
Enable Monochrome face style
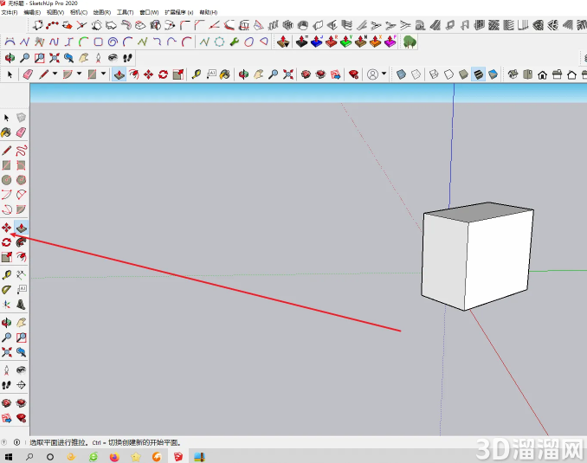(x=493, y=74)
